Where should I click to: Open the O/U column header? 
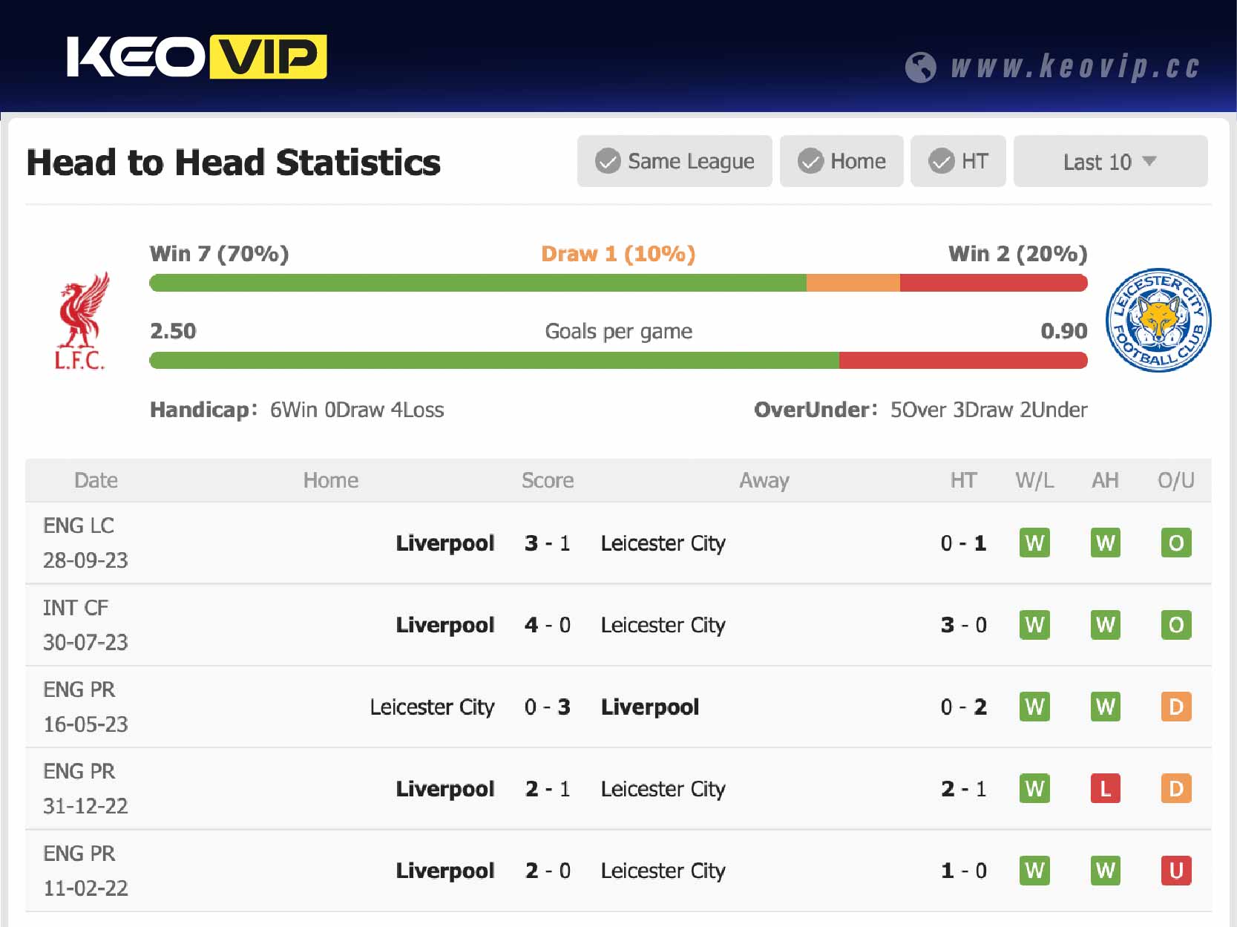[x=1175, y=480]
